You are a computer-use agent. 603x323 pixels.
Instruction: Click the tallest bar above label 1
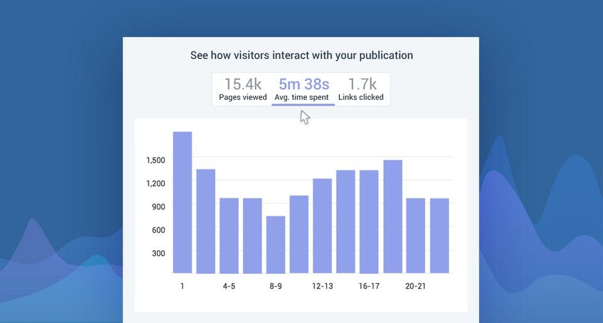click(182, 202)
